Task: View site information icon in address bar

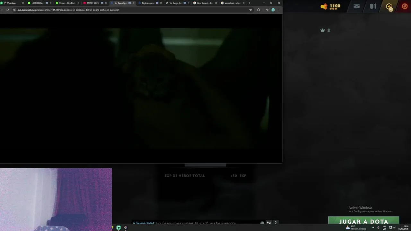Action: point(14,10)
